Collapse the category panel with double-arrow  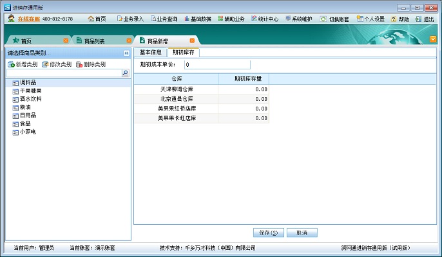[x=126, y=53]
